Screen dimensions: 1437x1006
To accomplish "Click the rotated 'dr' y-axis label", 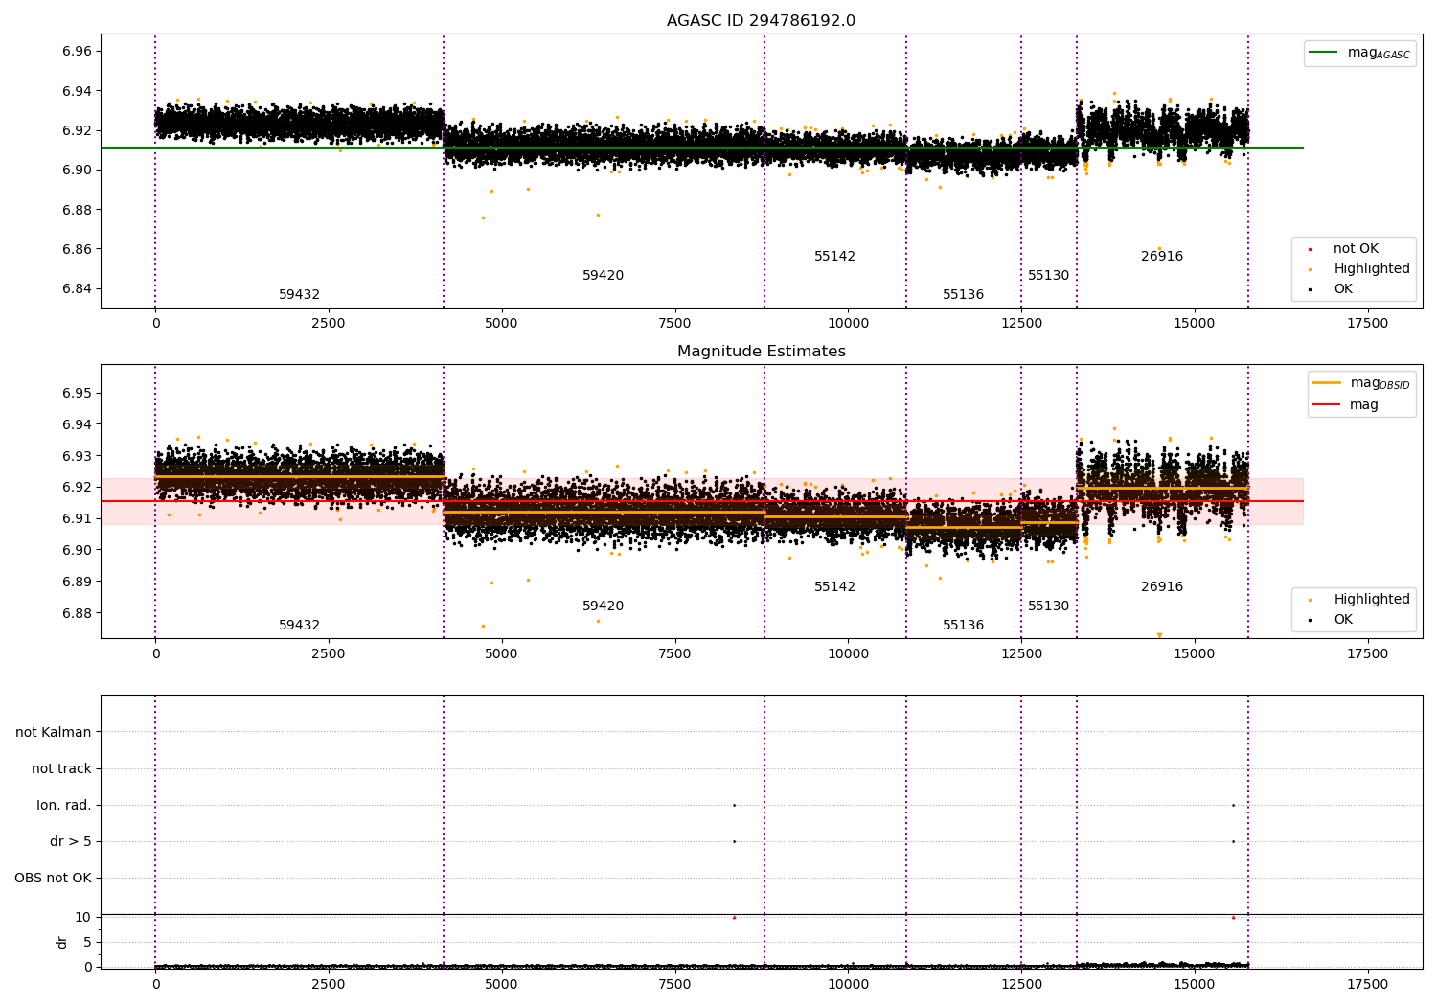I will tap(62, 942).
